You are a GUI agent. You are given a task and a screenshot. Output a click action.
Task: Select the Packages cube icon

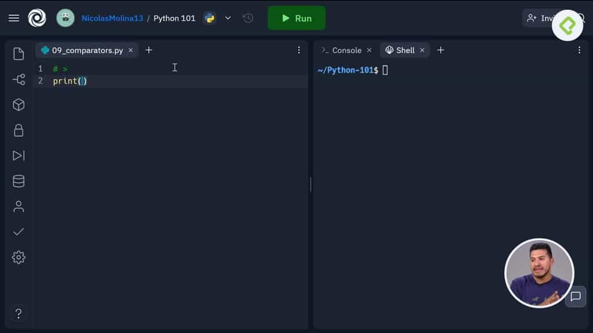click(x=18, y=105)
